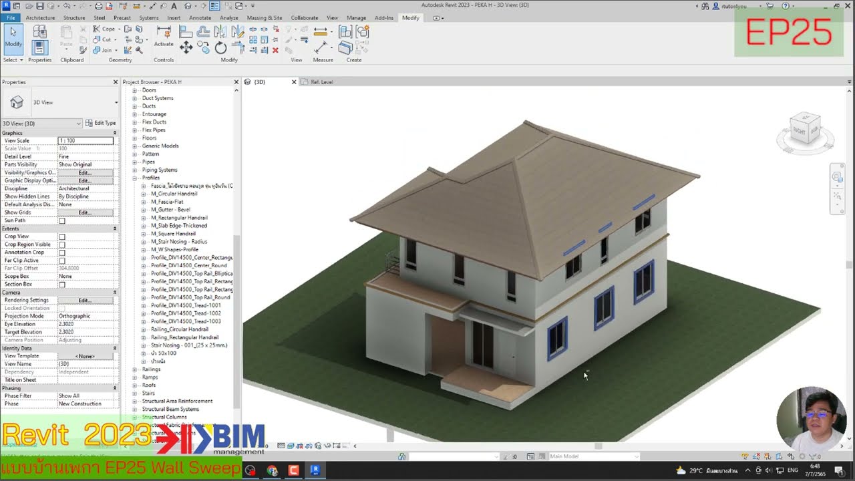
Task: Click Edit for Visibility/Graphics Overrides
Action: click(85, 172)
